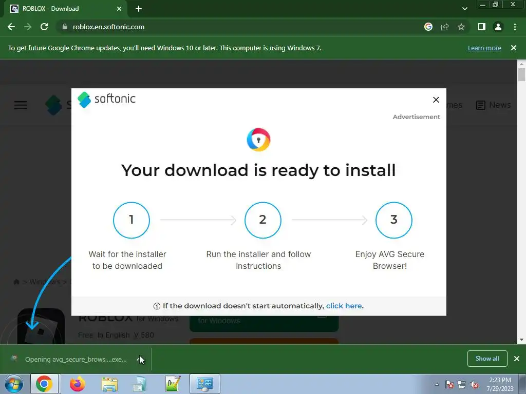Go back to the previous page
Viewport: 526px width, 394px height.
(x=11, y=27)
